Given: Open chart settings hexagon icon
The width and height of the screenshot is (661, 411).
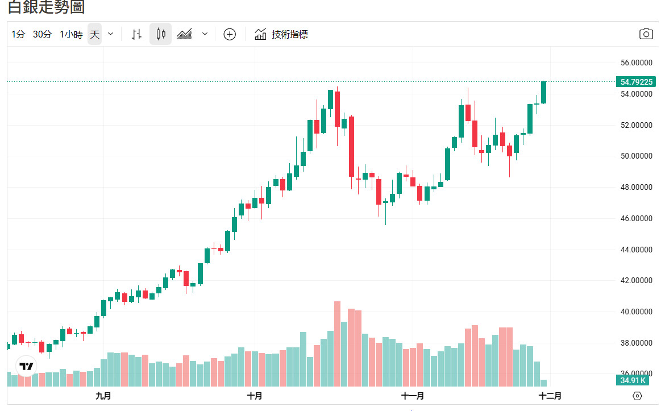Looking at the screenshot, I should coord(637,396).
